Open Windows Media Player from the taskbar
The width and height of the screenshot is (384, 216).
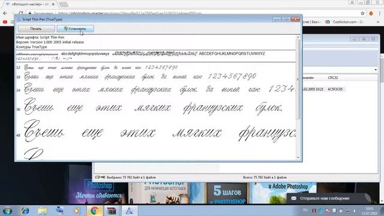click(77, 211)
